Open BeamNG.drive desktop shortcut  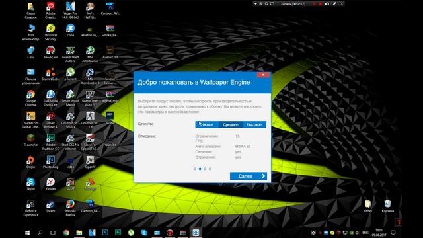[x=50, y=74]
